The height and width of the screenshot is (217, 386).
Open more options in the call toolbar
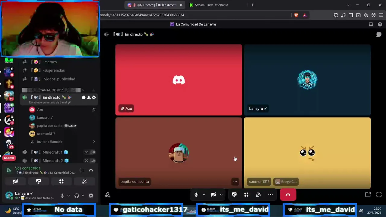click(271, 195)
